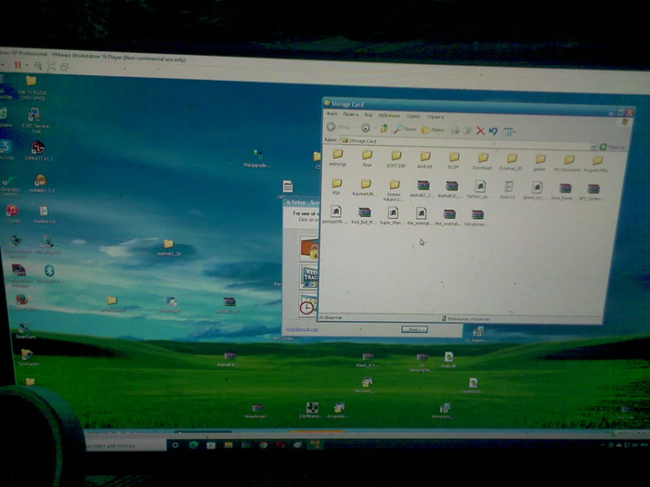Click the Undo arrow in Explorer toolbar
The width and height of the screenshot is (650, 487).
click(493, 131)
